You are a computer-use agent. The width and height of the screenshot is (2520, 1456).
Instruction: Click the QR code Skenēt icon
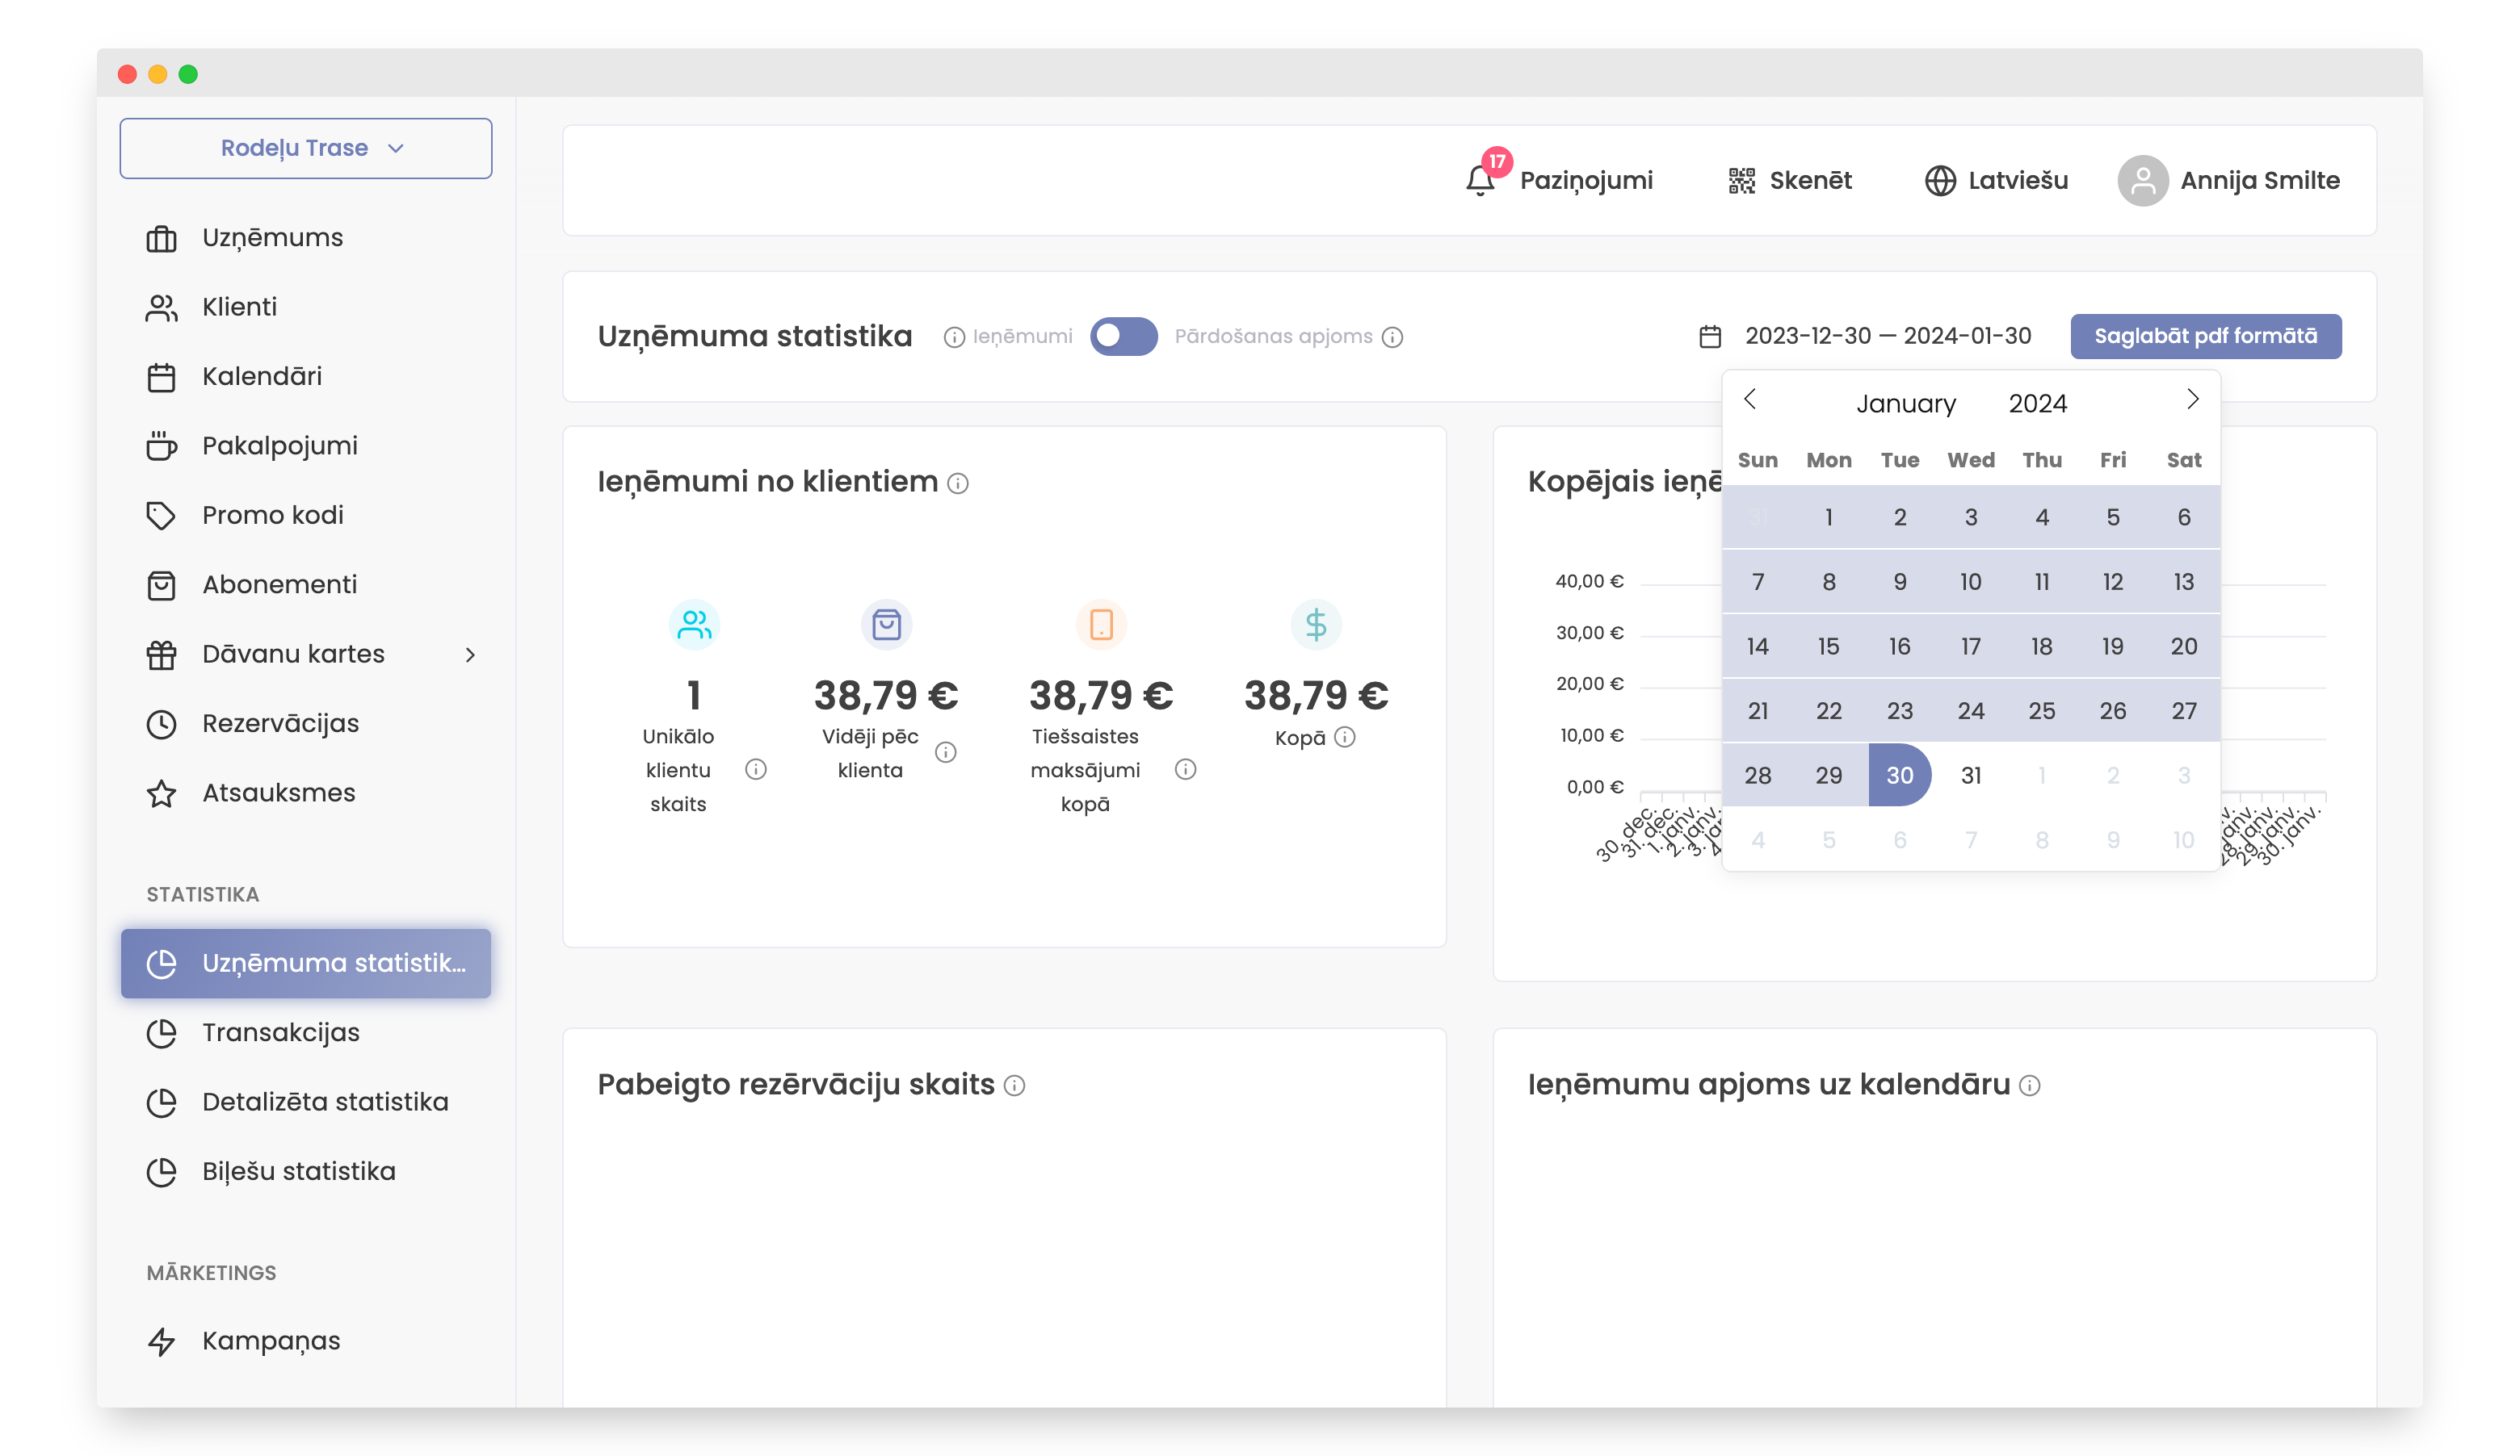(1741, 181)
